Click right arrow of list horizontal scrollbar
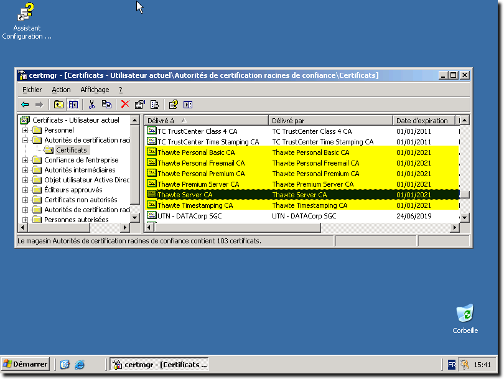 [454, 228]
